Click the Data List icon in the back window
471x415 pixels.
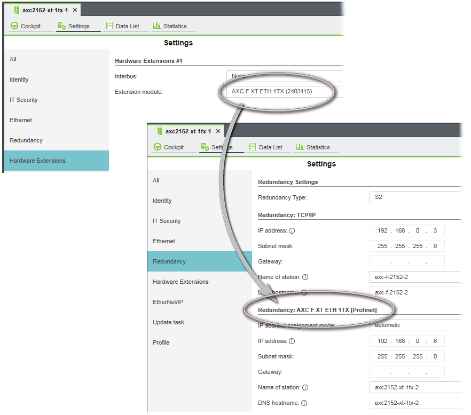point(109,26)
